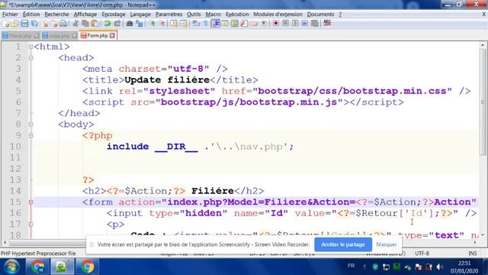This screenshot has width=488, height=275.
Task: Click the horizontal scrollbar left arrow
Action: 5,242
